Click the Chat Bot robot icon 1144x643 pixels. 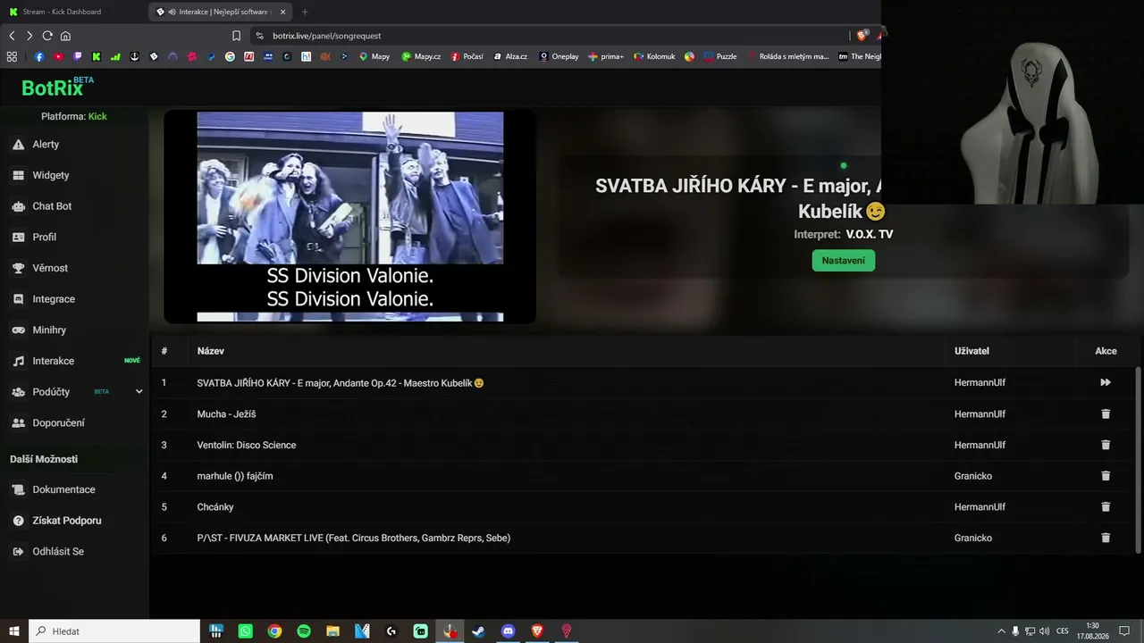[x=18, y=206]
